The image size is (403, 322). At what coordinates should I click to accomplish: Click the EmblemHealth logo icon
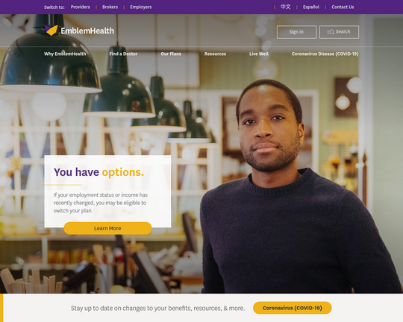[x=51, y=31]
